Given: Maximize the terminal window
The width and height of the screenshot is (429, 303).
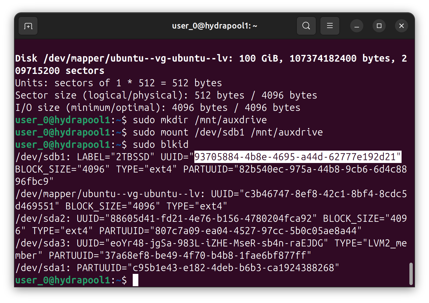Looking at the screenshot, I should point(379,26).
